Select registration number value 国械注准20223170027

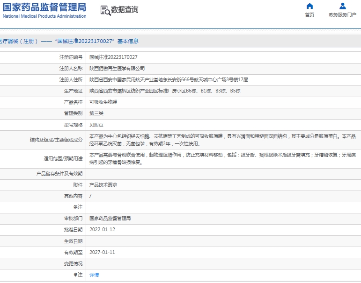pyautogui.click(x=113, y=57)
